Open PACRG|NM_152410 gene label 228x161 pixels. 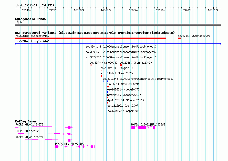click(27, 131)
